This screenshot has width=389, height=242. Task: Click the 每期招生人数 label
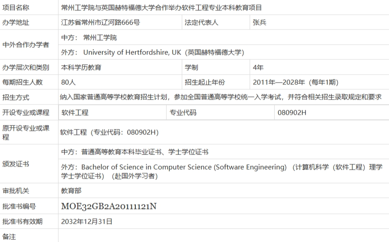pyautogui.click(x=23, y=82)
